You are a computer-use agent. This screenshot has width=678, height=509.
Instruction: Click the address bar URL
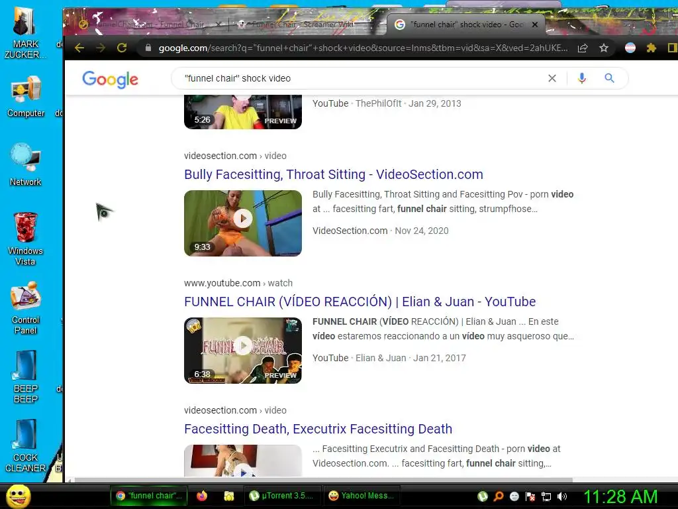pyautogui.click(x=363, y=48)
